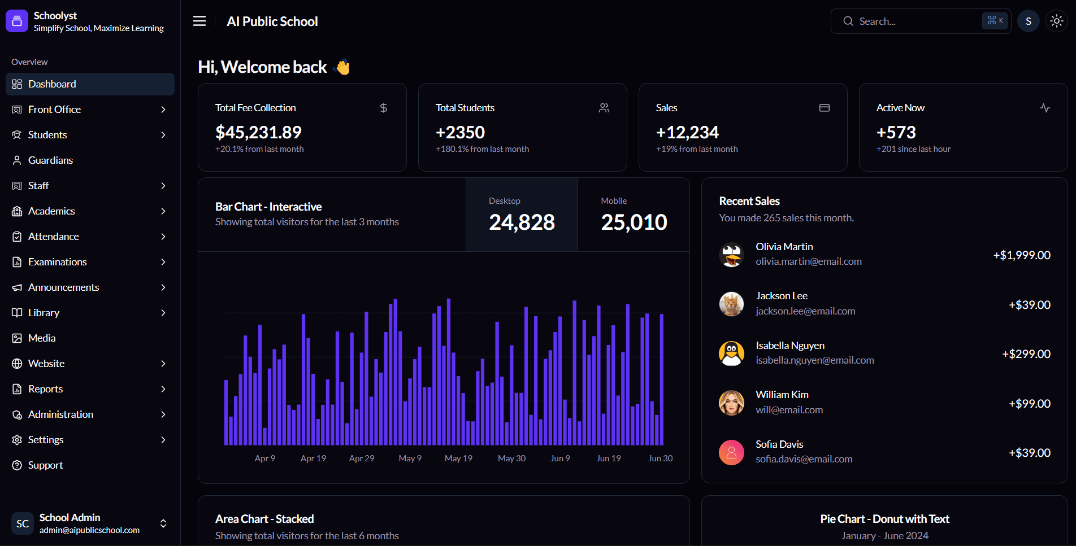Image resolution: width=1076 pixels, height=546 pixels.
Task: Click the Total Students people icon
Action: (604, 107)
